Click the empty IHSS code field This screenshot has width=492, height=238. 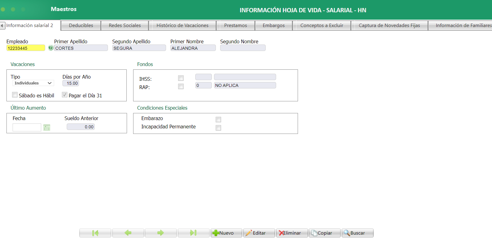tap(204, 77)
